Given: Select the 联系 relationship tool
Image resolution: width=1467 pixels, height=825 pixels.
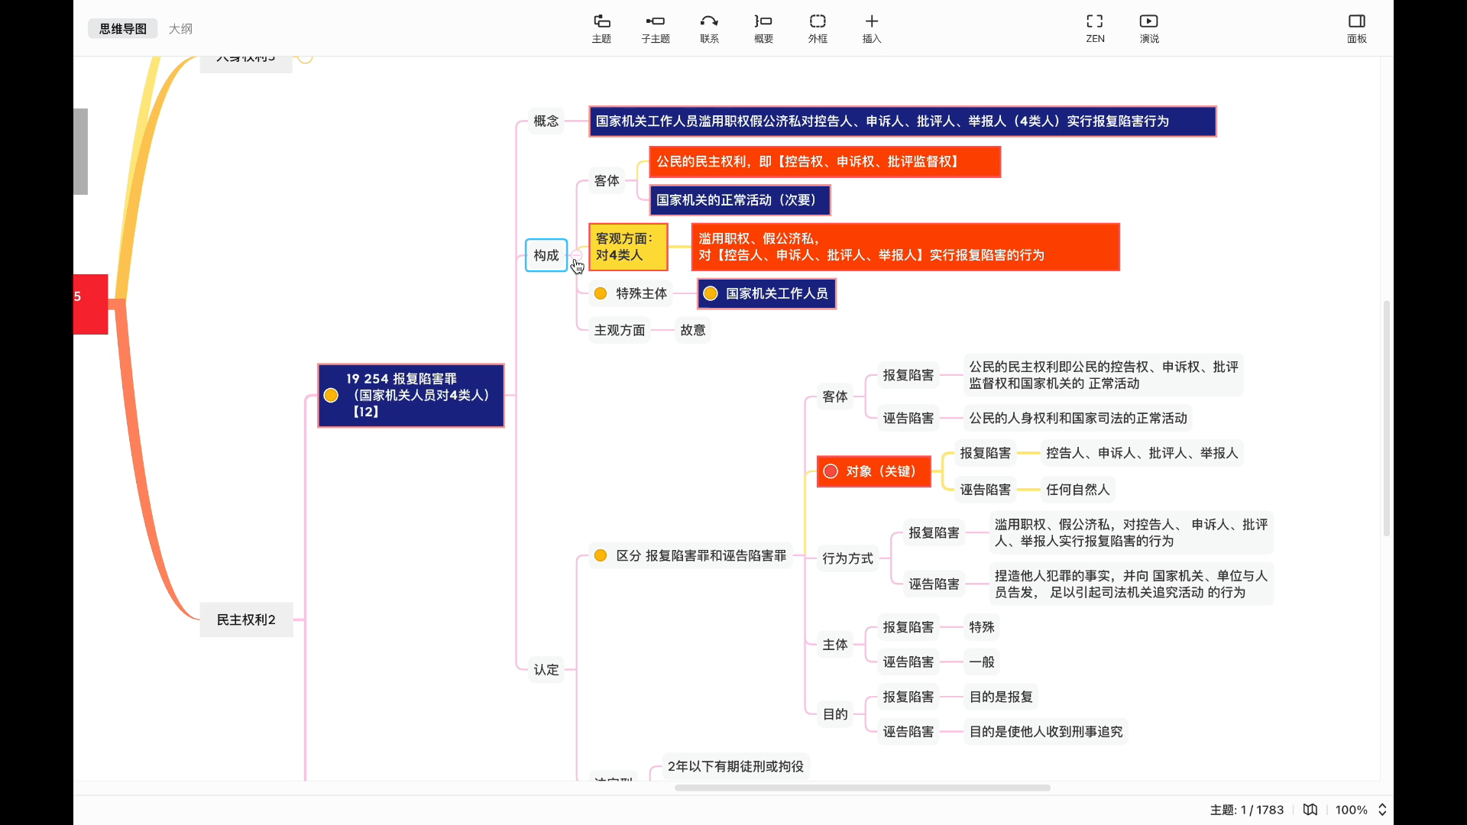Looking at the screenshot, I should pyautogui.click(x=709, y=28).
